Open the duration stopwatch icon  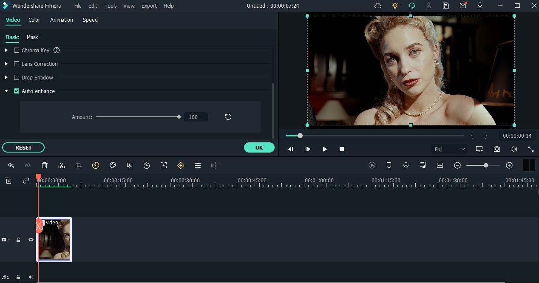point(147,165)
